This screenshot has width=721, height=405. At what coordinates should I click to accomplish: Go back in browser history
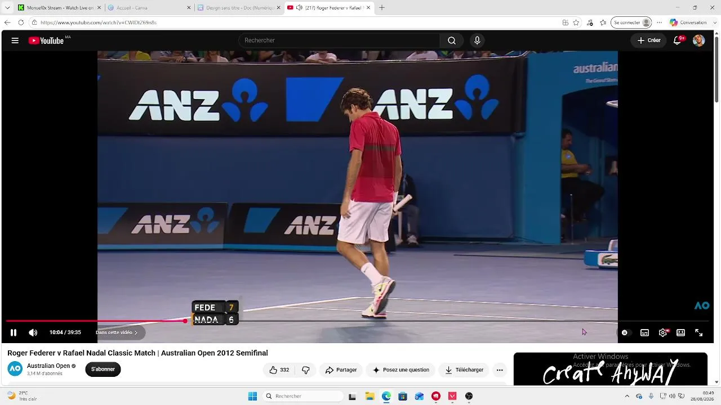click(7, 22)
